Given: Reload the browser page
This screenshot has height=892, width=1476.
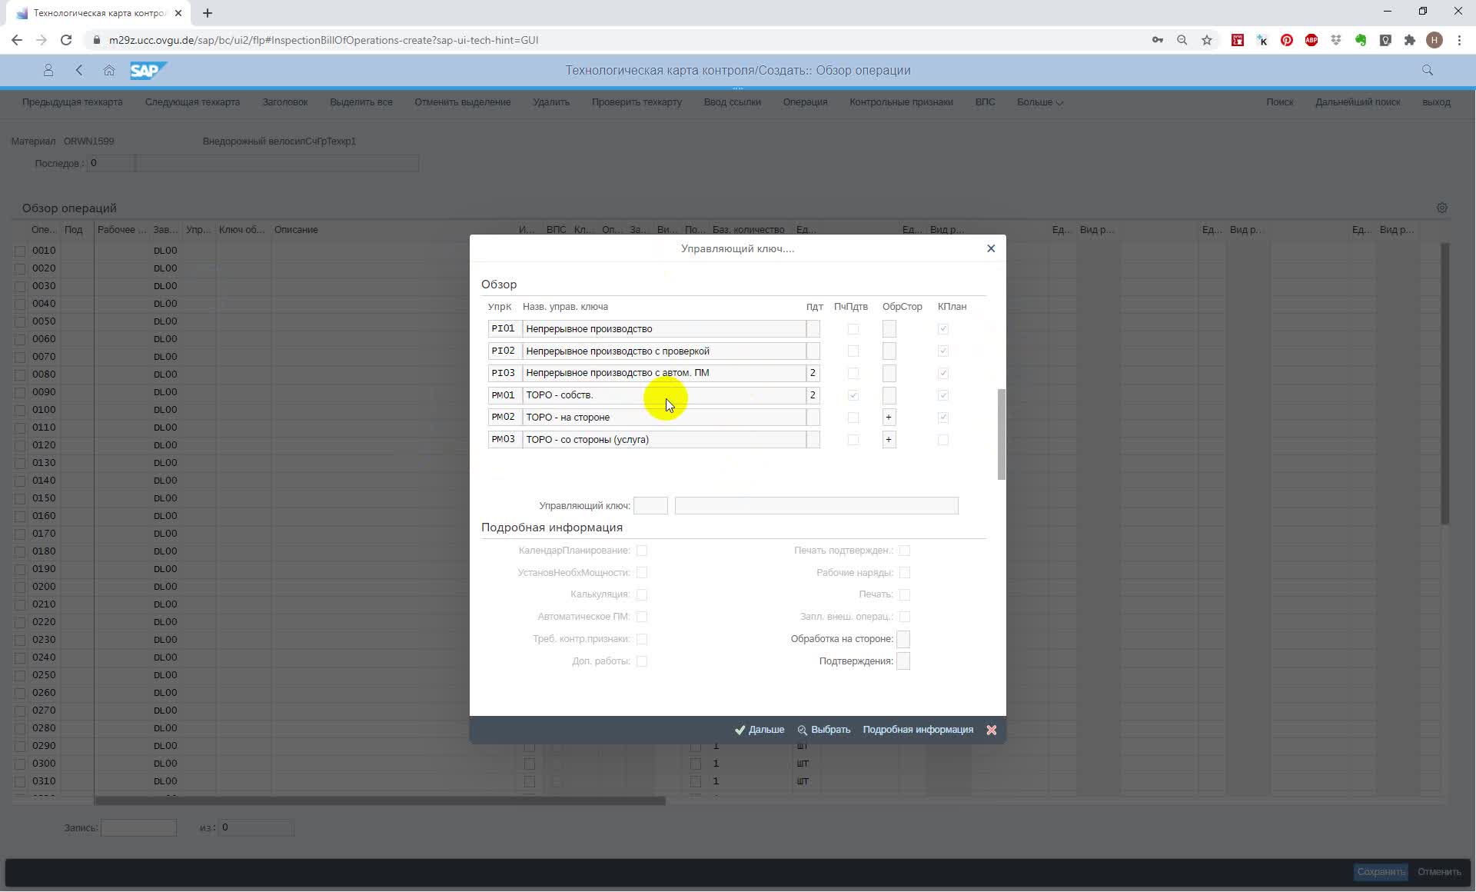Looking at the screenshot, I should point(66,40).
